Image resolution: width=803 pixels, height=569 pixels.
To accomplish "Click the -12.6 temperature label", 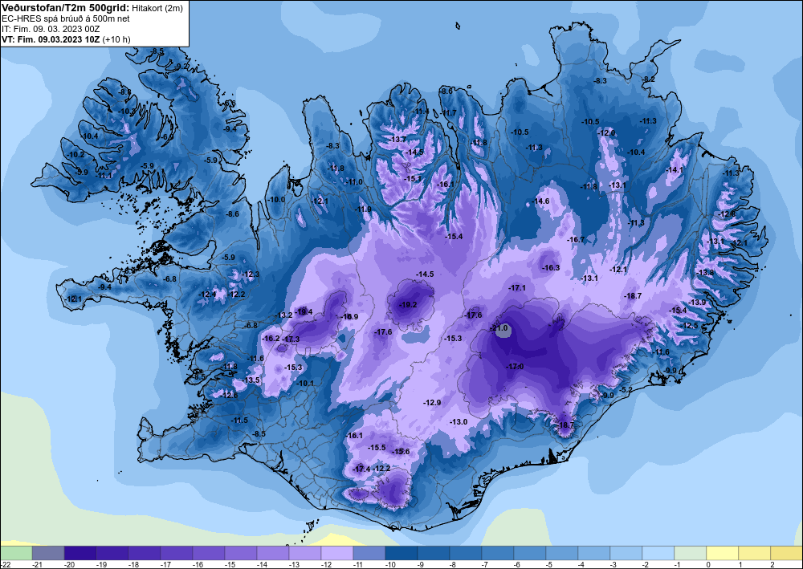I will tap(230, 395).
